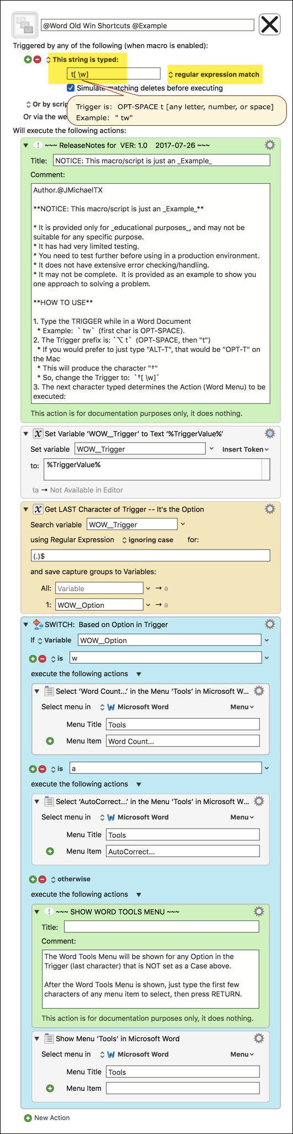293x1134 pixels.
Task: Edit Set variable name field WOW__Trigger
Action: click(x=140, y=449)
